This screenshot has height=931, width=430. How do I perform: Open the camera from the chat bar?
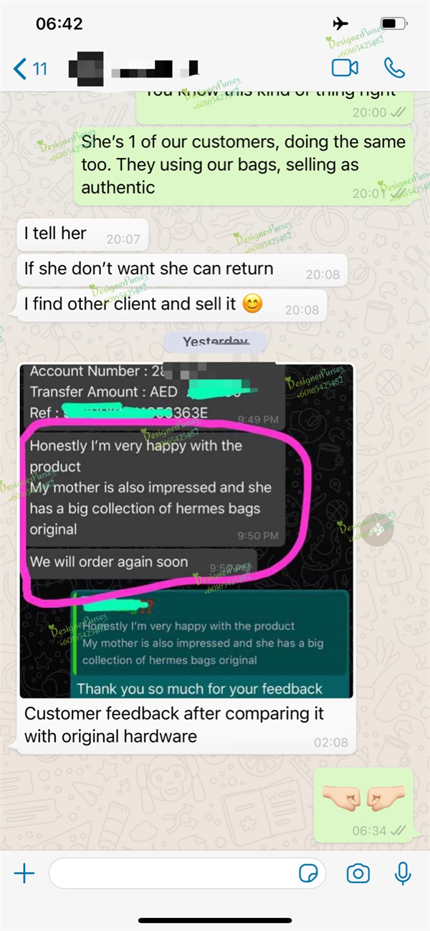pyautogui.click(x=358, y=874)
